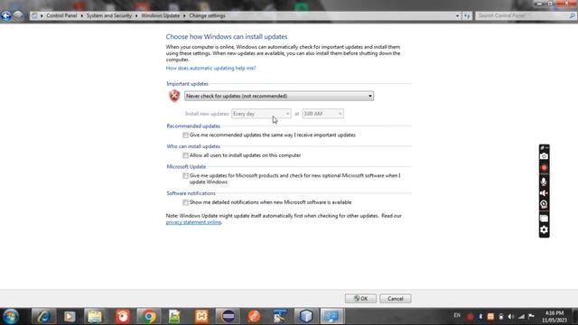Click the screenshot camera icon on recorder toolbar
Screen dimensions: 578x325
click(544, 156)
